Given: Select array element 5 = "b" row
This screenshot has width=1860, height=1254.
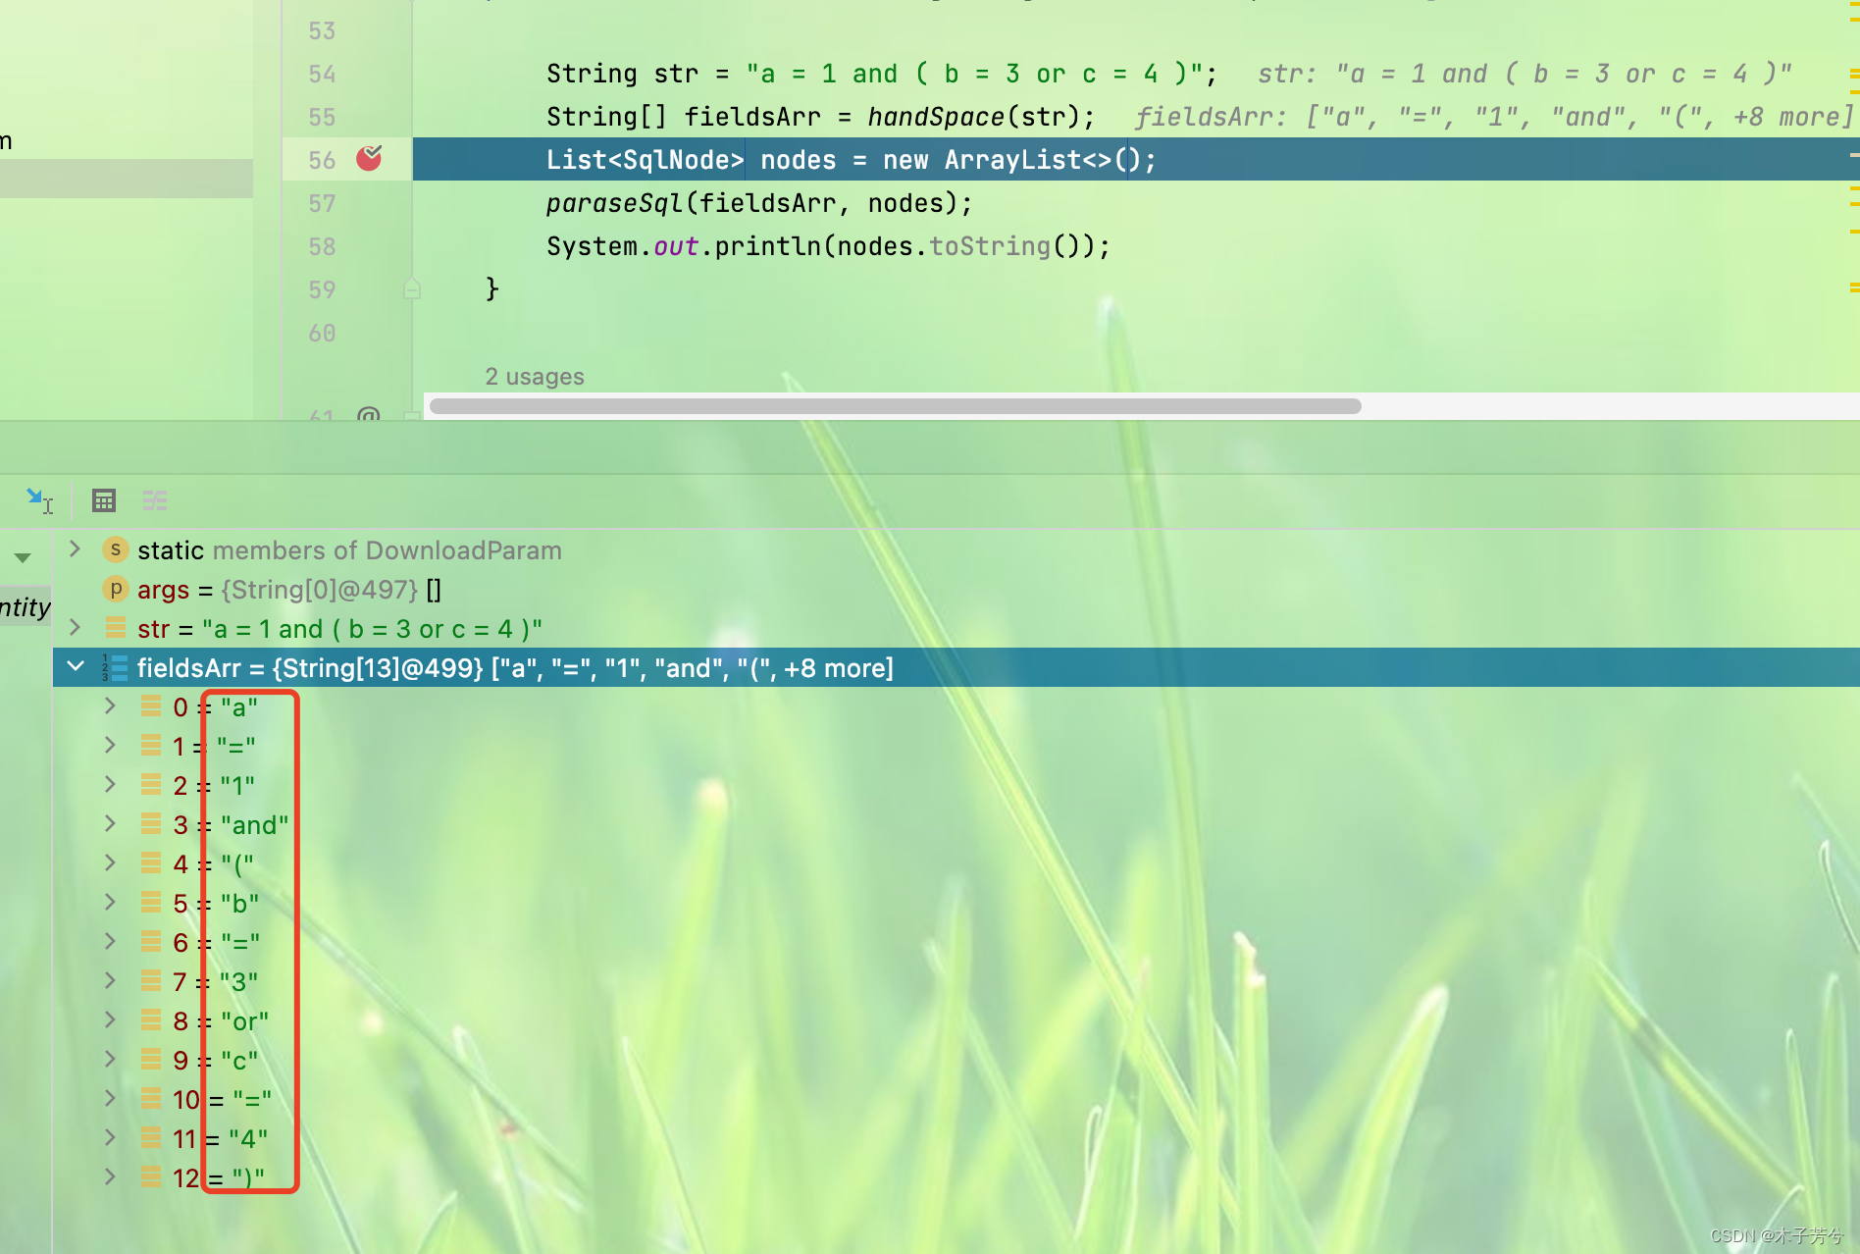Looking at the screenshot, I should [956, 904].
